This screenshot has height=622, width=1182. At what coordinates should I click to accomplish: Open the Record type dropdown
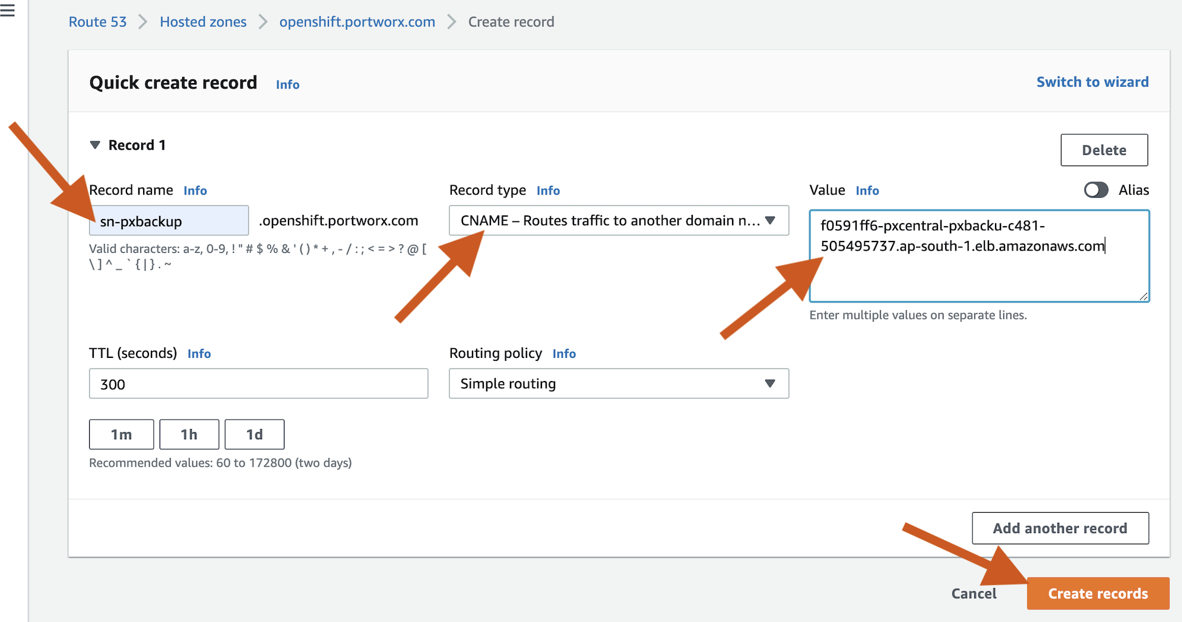click(x=618, y=221)
